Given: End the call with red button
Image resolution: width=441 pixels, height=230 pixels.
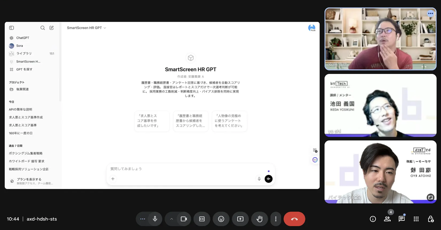Looking at the screenshot, I should point(294,219).
